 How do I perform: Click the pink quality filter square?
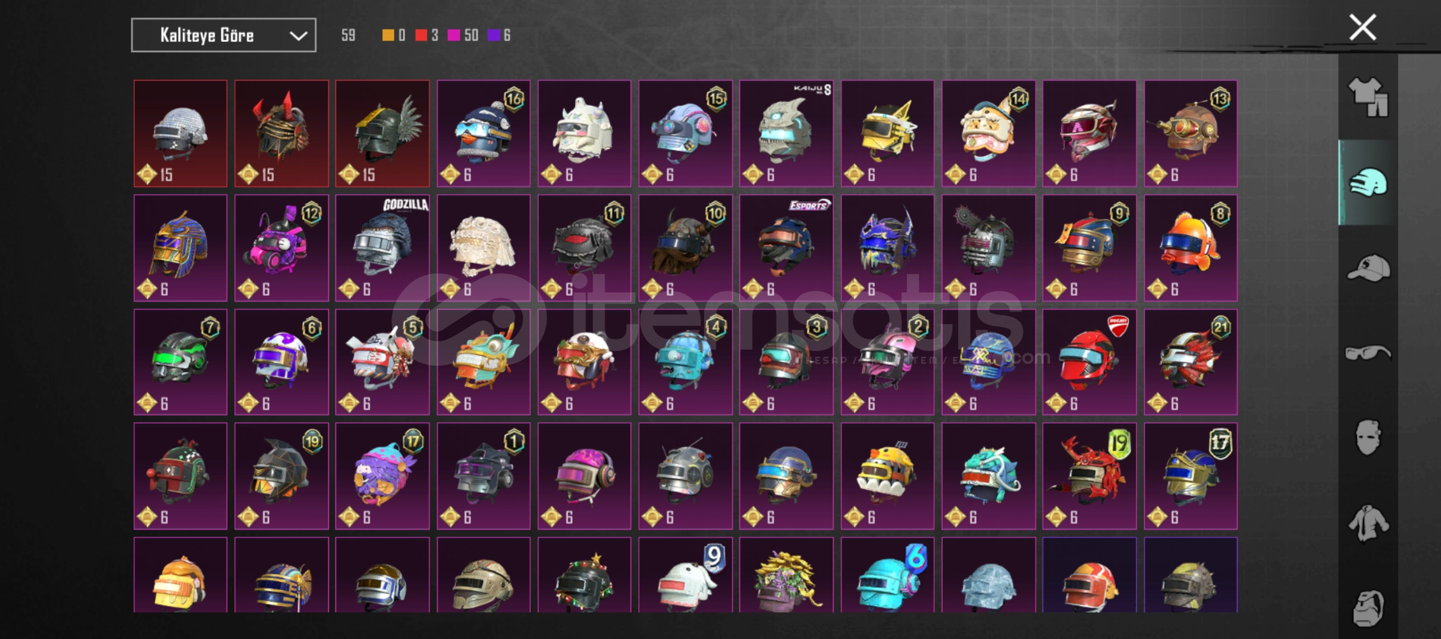point(454,35)
